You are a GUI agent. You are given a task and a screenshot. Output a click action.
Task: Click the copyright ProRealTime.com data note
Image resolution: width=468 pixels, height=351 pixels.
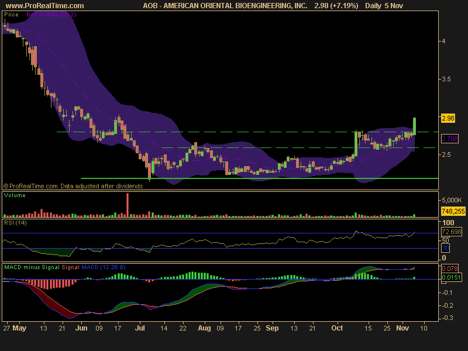coord(73,186)
